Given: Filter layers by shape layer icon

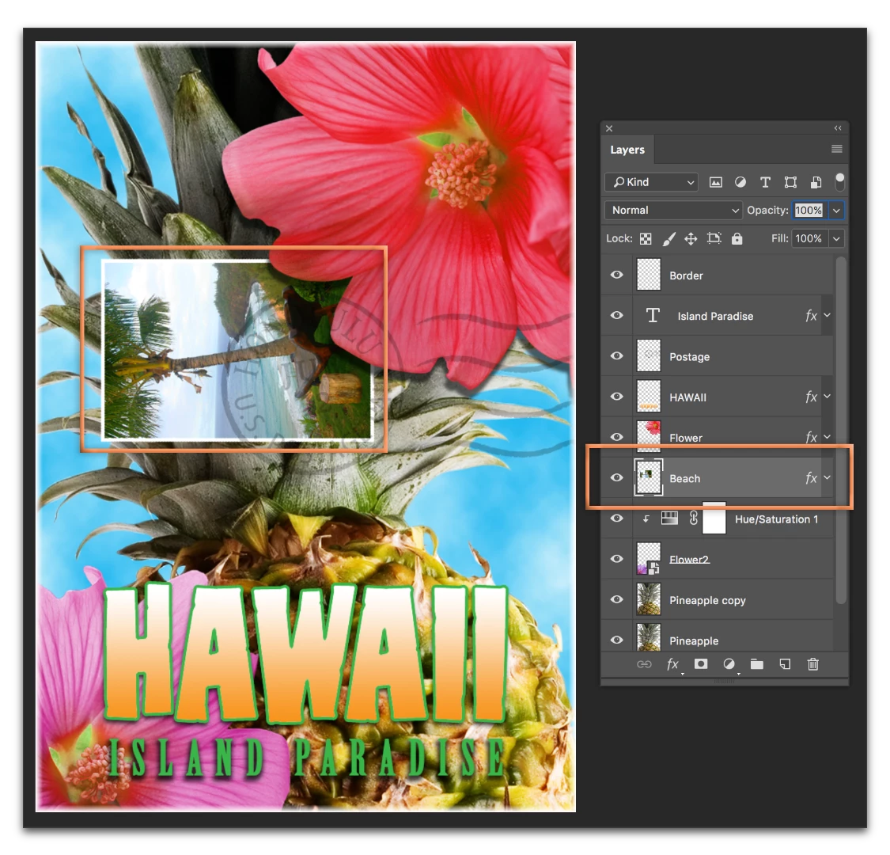Looking at the screenshot, I should click(790, 182).
